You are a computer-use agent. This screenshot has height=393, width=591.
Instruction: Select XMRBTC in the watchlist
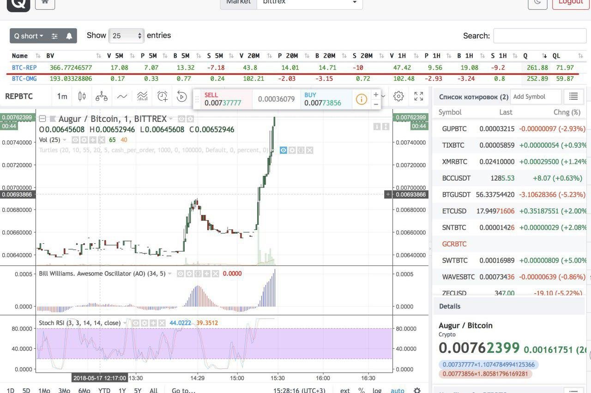point(510,162)
